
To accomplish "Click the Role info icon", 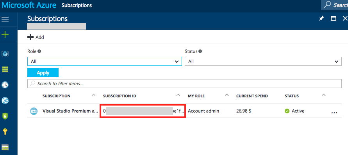I will [39, 51].
